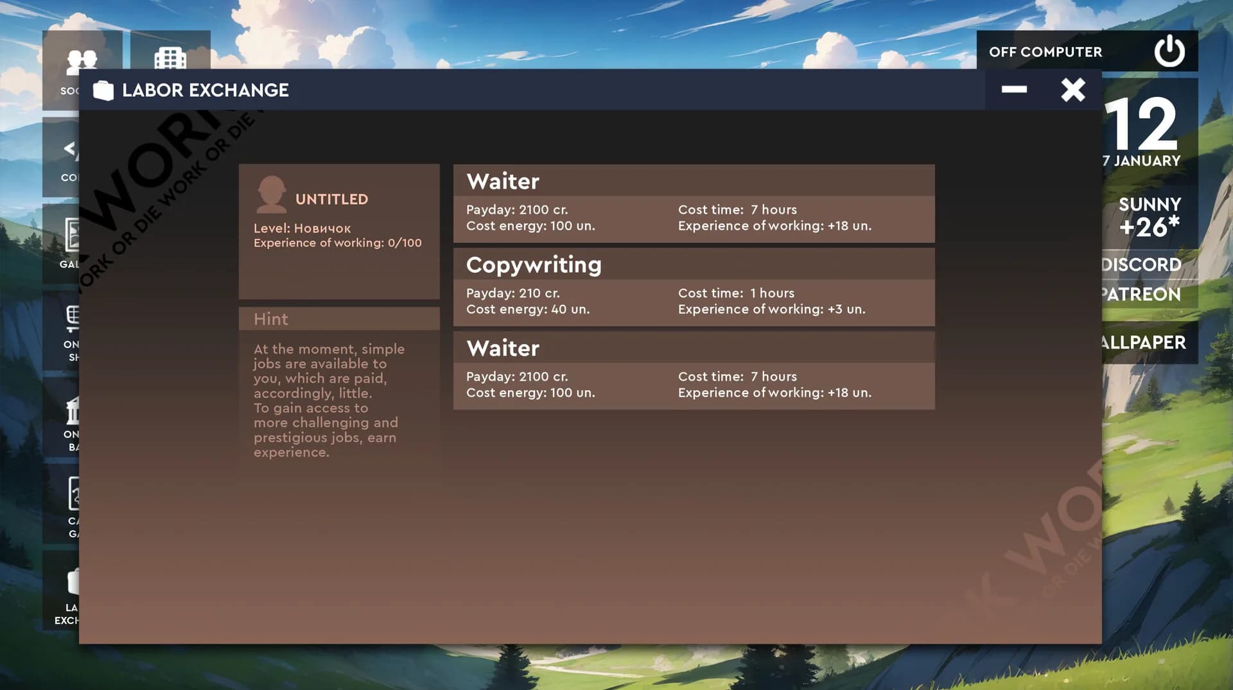Open the online shop cart icon

click(x=73, y=319)
